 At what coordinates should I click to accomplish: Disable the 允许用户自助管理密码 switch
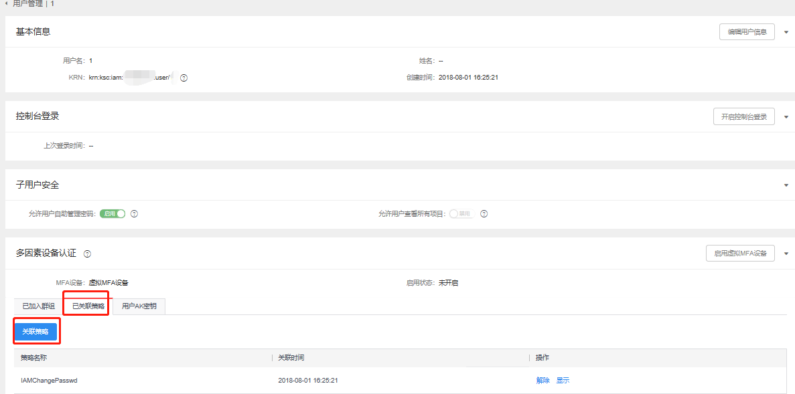[x=113, y=214]
